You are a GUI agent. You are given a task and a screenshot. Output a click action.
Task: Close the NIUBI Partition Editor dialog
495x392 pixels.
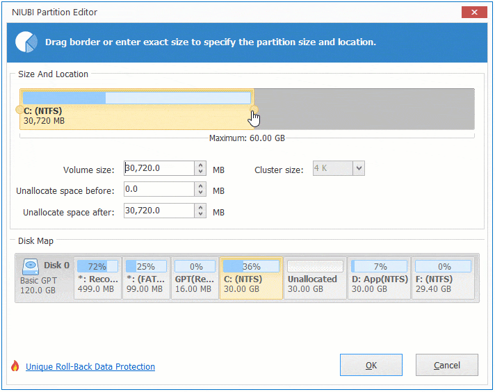point(474,13)
